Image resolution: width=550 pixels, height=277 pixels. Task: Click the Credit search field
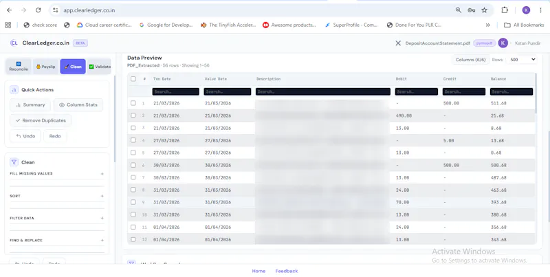click(463, 91)
